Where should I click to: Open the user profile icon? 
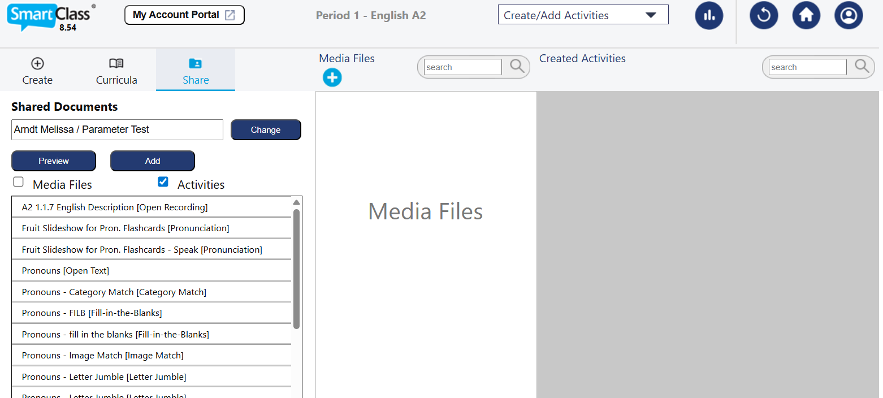pyautogui.click(x=849, y=15)
